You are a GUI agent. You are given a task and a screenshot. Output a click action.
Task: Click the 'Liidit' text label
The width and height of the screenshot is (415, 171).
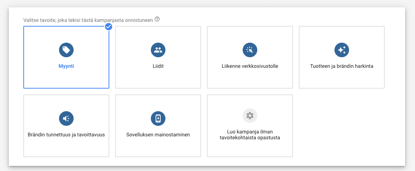coord(158,66)
